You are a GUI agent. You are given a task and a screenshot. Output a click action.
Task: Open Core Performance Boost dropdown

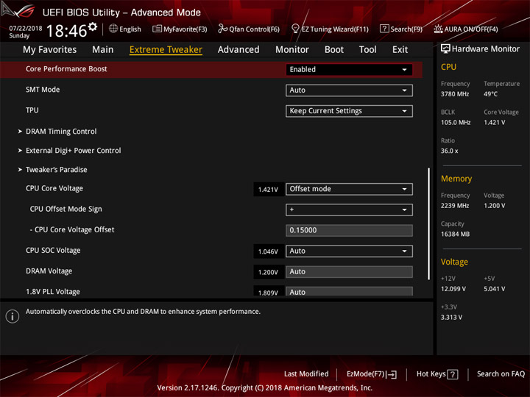click(x=349, y=70)
